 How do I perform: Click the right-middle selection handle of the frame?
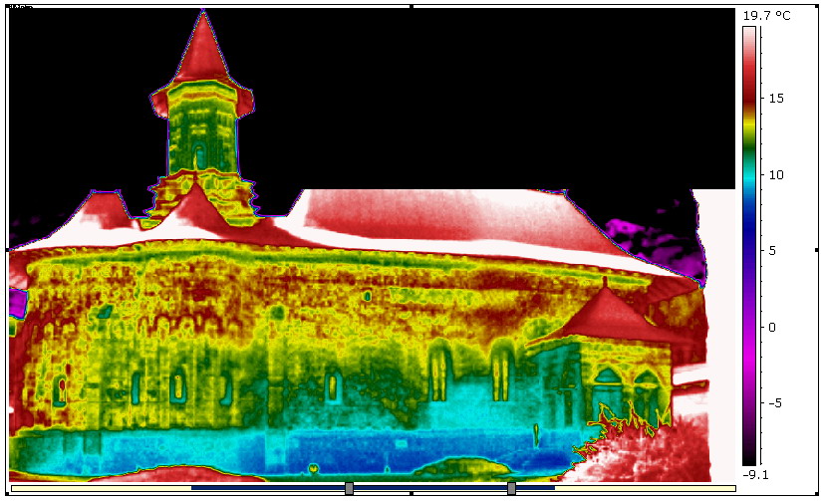coord(816,250)
